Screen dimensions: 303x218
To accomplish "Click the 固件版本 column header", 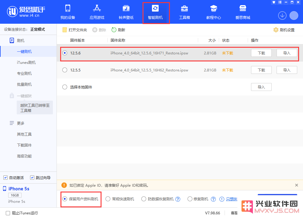I will pyautogui.click(x=77, y=40).
